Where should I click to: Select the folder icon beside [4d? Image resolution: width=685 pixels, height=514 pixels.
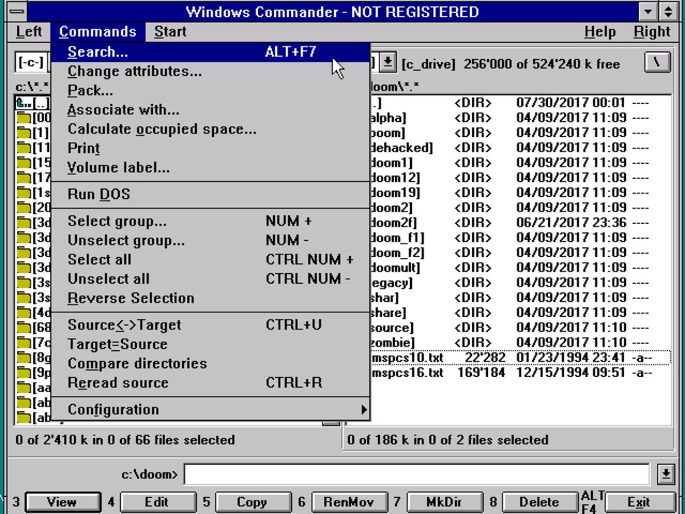point(24,312)
